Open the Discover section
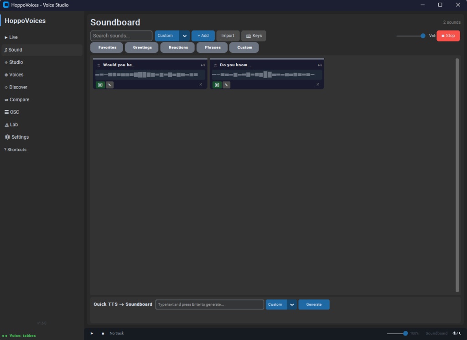 (42, 87)
